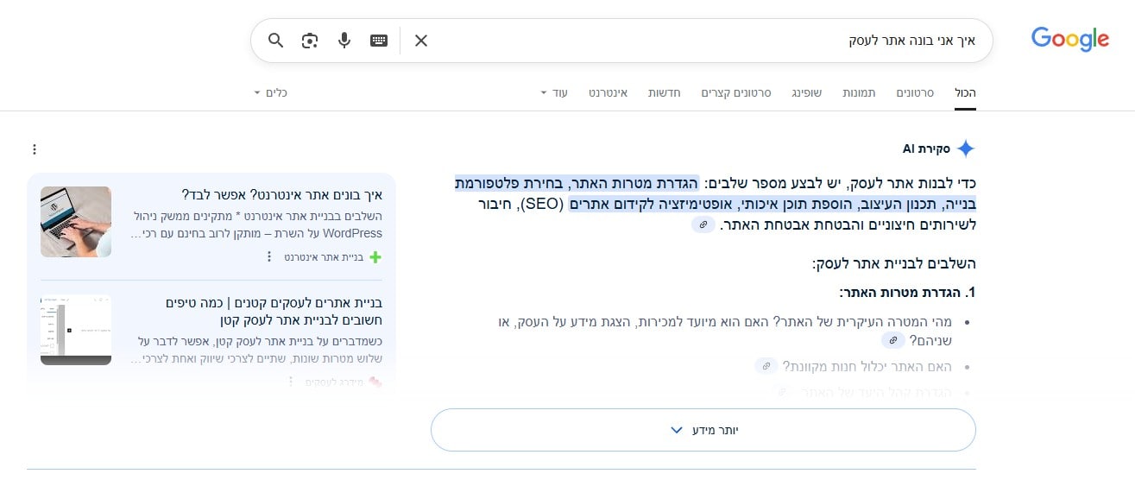Image resolution: width=1135 pixels, height=499 pixels.
Task: Start voice search with the microphone icon
Action: [344, 40]
